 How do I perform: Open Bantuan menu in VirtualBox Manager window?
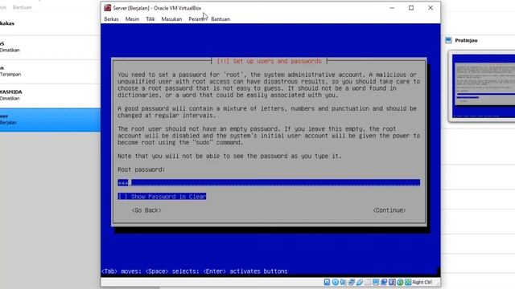[22, 7]
